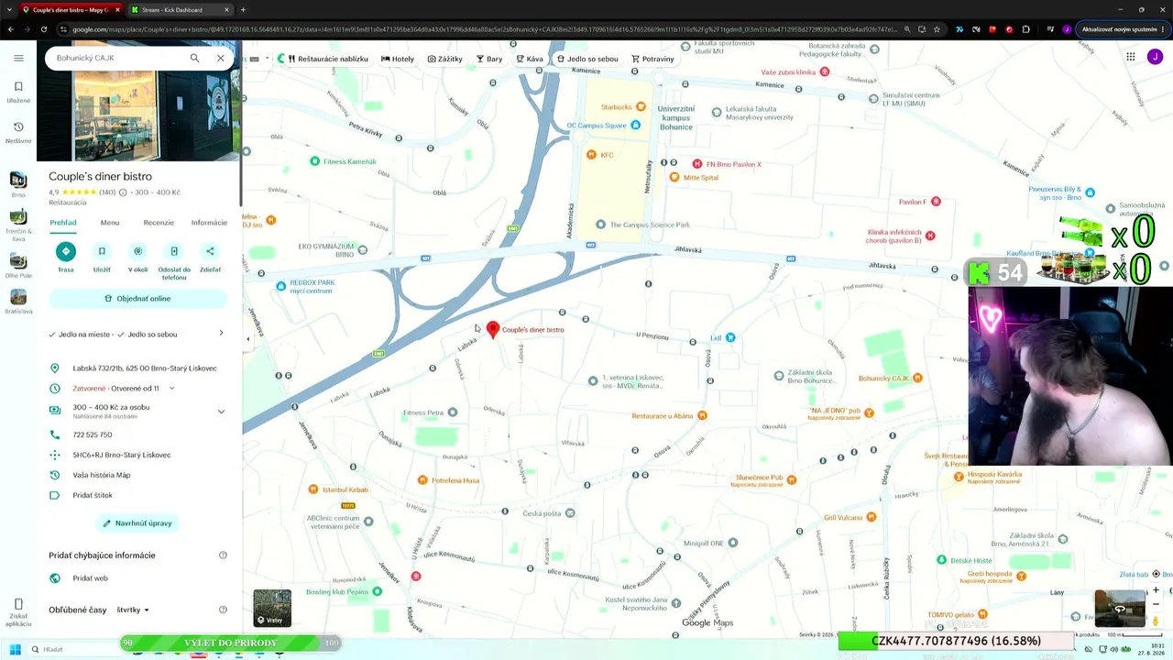Switch to the Prehľad tab
The image size is (1173, 660).
pyautogui.click(x=63, y=223)
